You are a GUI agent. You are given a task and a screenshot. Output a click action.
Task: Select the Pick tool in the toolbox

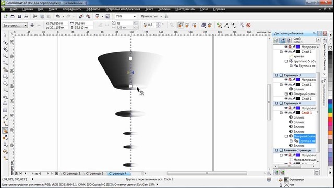tap(5, 36)
